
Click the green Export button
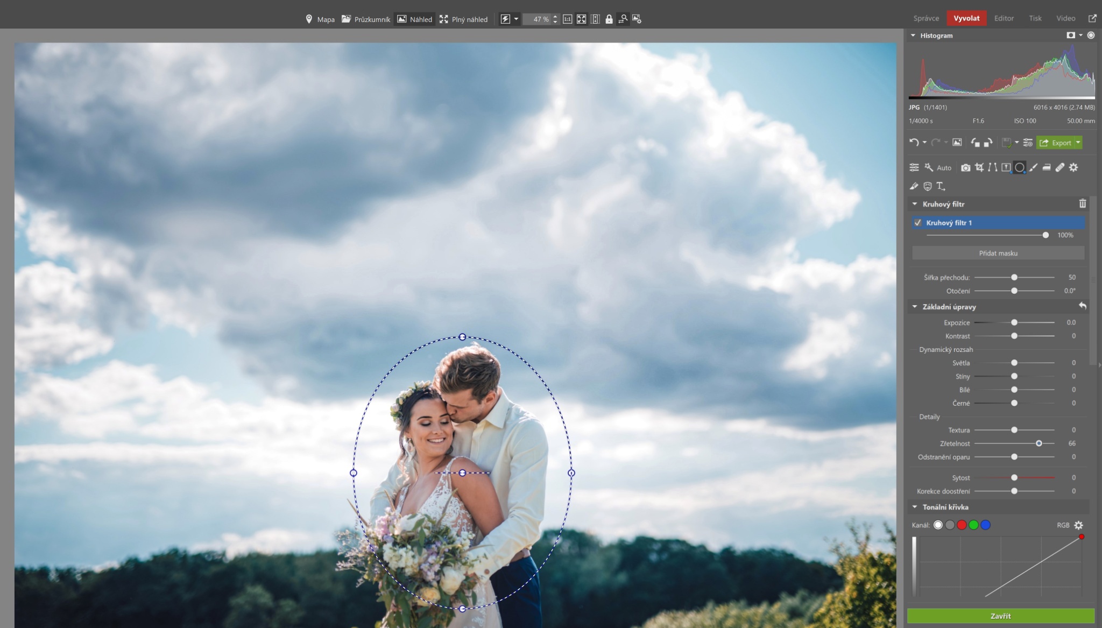(1055, 143)
